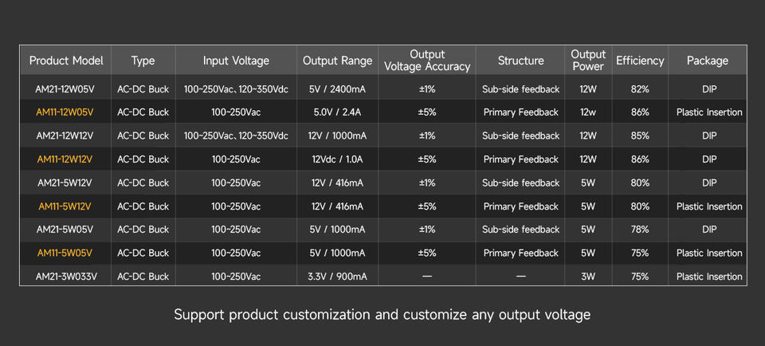Click the Package column header
This screenshot has width=765, height=346.
pyautogui.click(x=708, y=61)
